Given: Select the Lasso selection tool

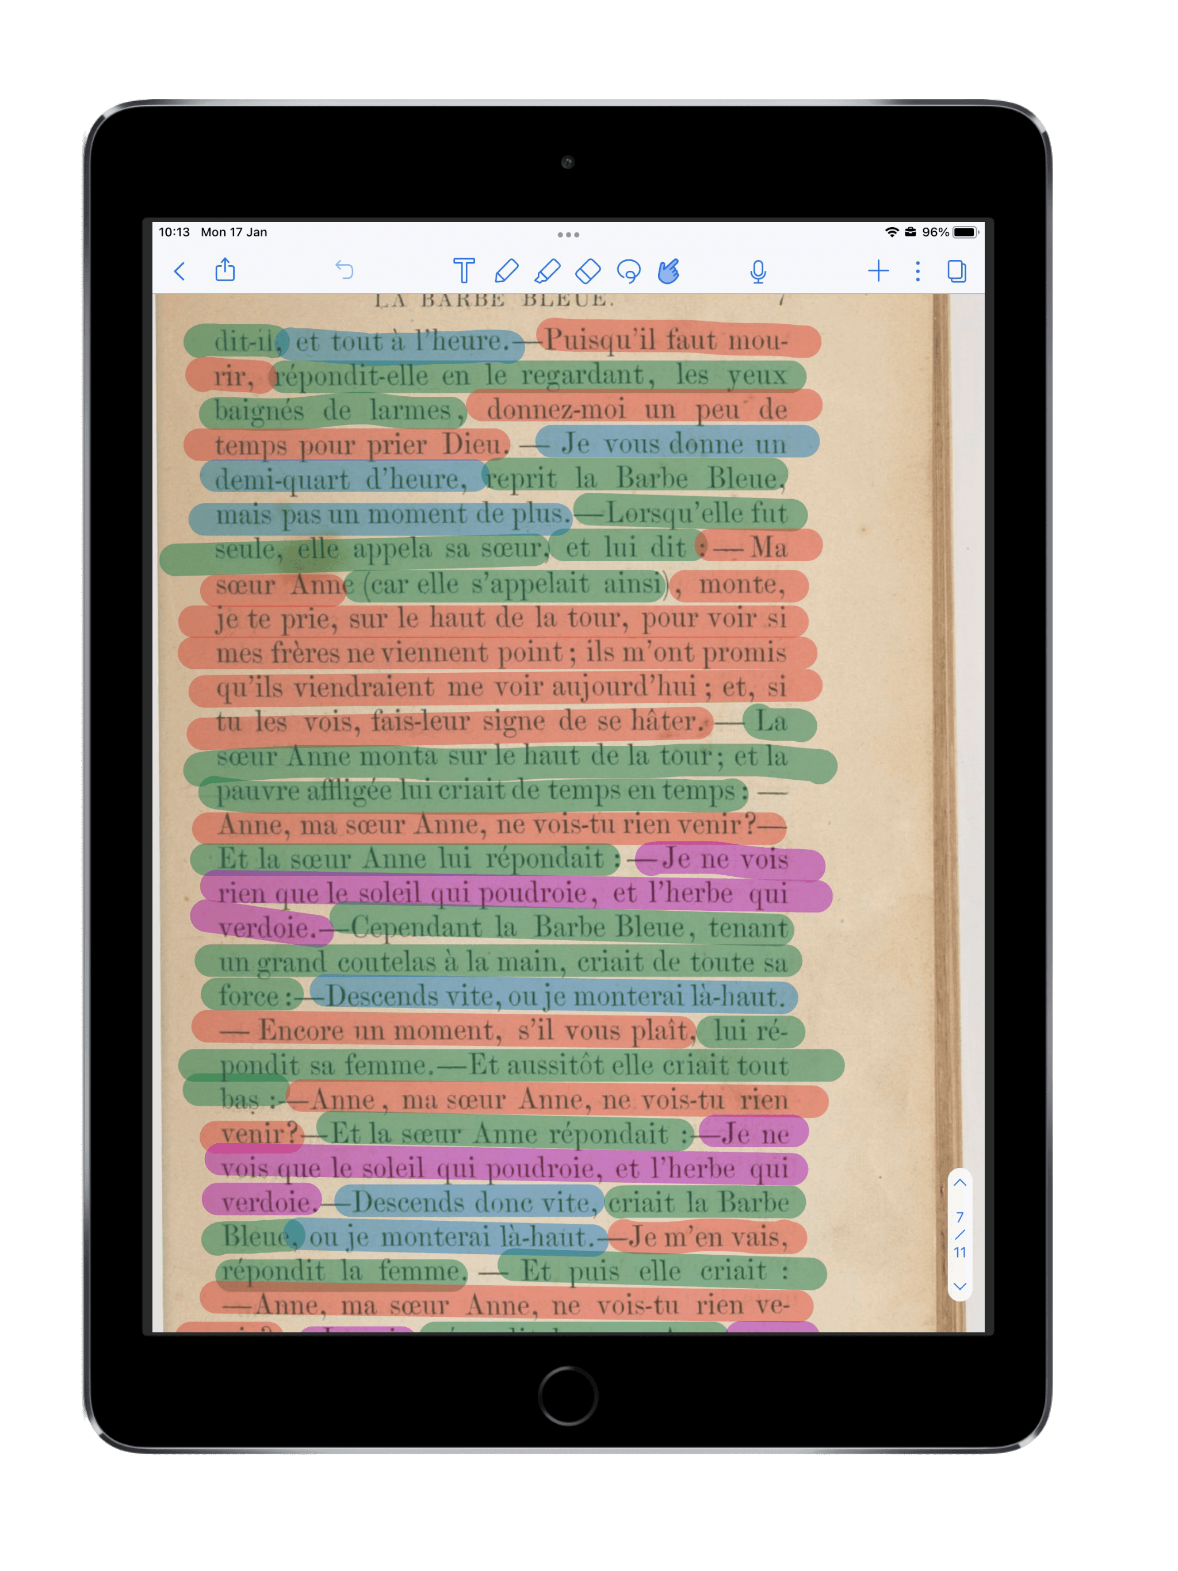Looking at the screenshot, I should (x=629, y=271).
